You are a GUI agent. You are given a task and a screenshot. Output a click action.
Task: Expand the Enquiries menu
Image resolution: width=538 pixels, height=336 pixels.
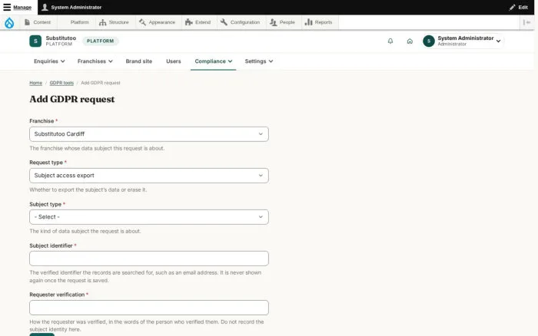[x=49, y=61]
